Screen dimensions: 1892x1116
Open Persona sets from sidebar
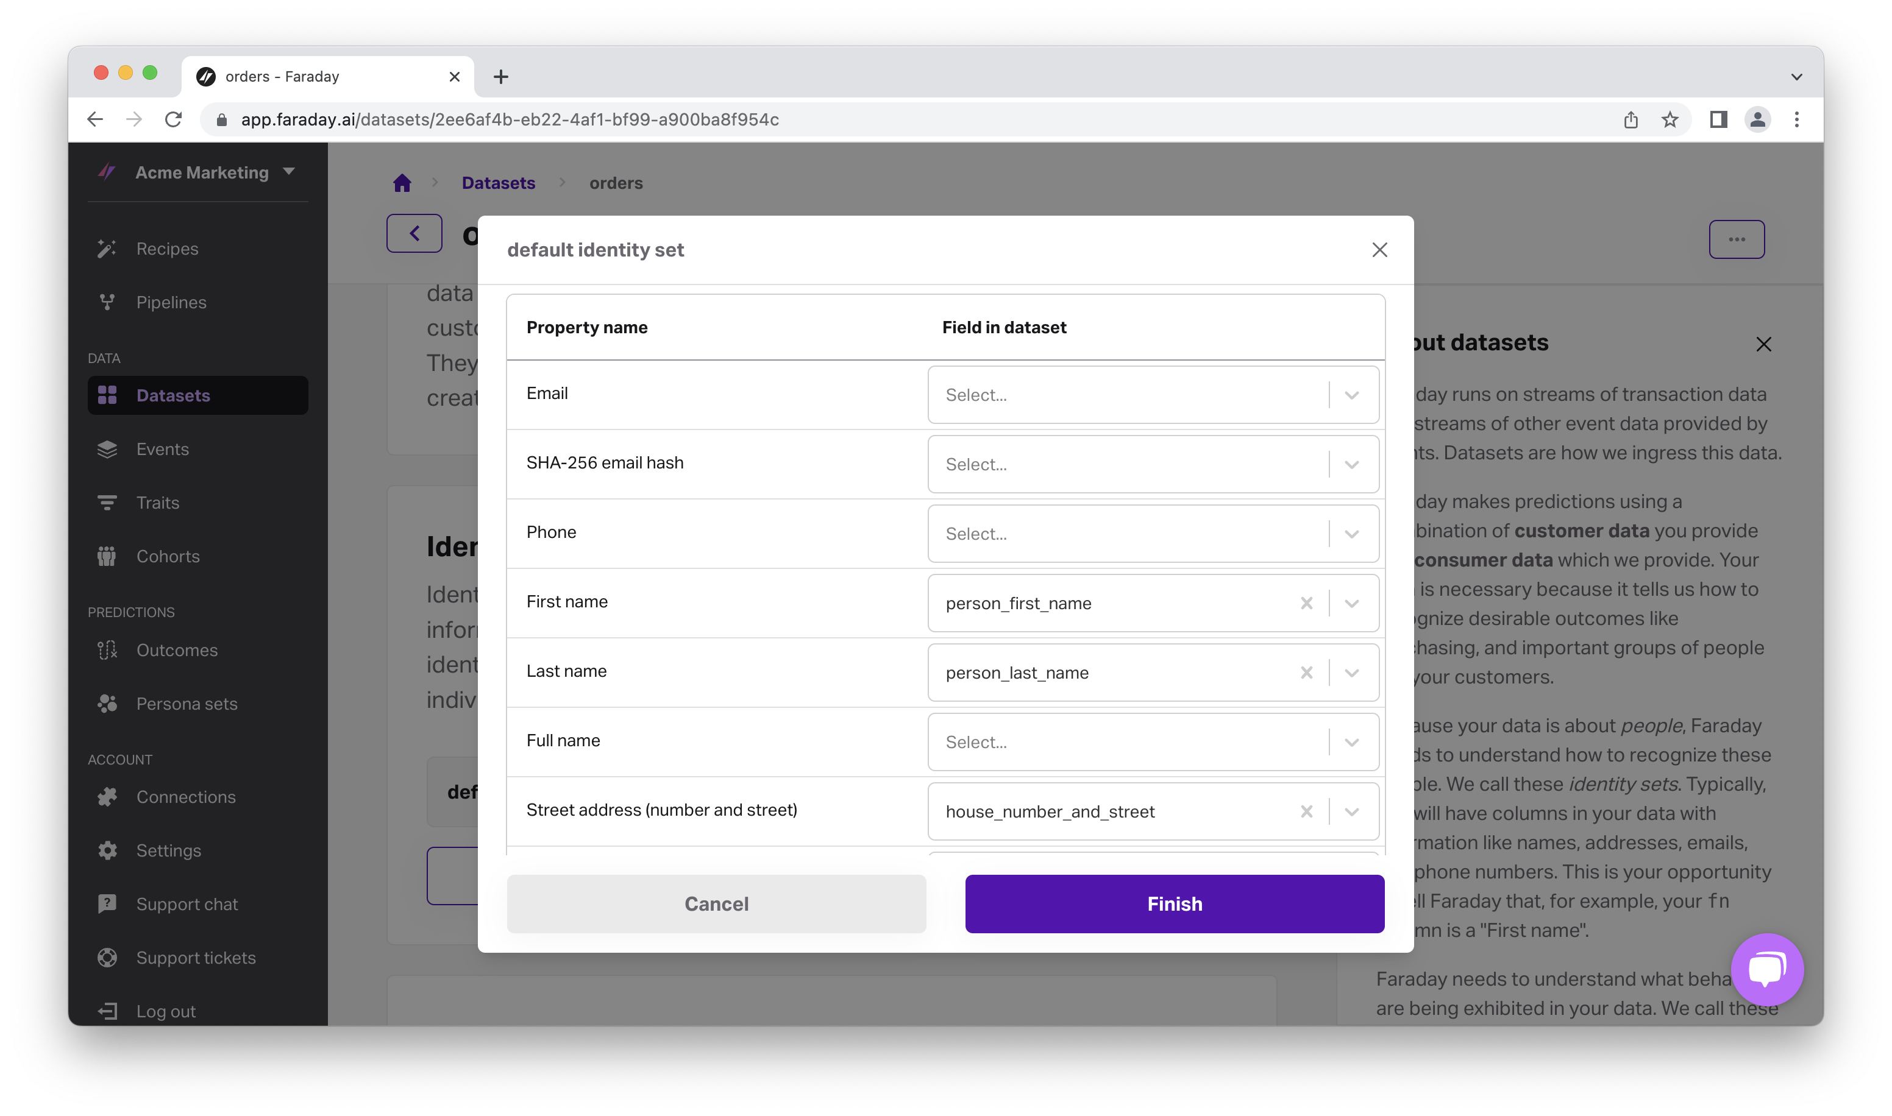coord(187,704)
